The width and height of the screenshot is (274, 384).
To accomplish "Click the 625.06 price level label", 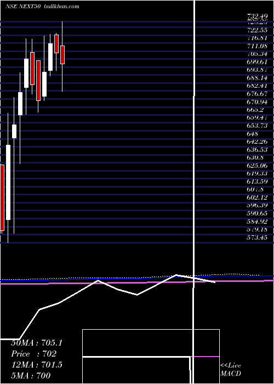I will coord(258,166).
